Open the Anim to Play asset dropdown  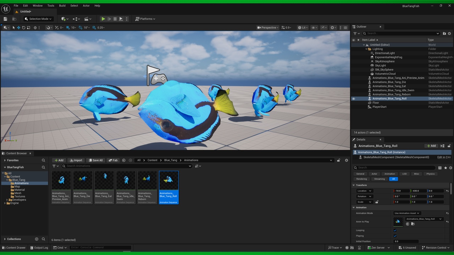pyautogui.click(x=424, y=219)
